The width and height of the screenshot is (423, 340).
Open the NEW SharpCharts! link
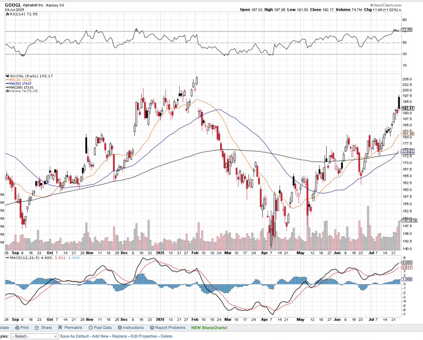coord(209,328)
